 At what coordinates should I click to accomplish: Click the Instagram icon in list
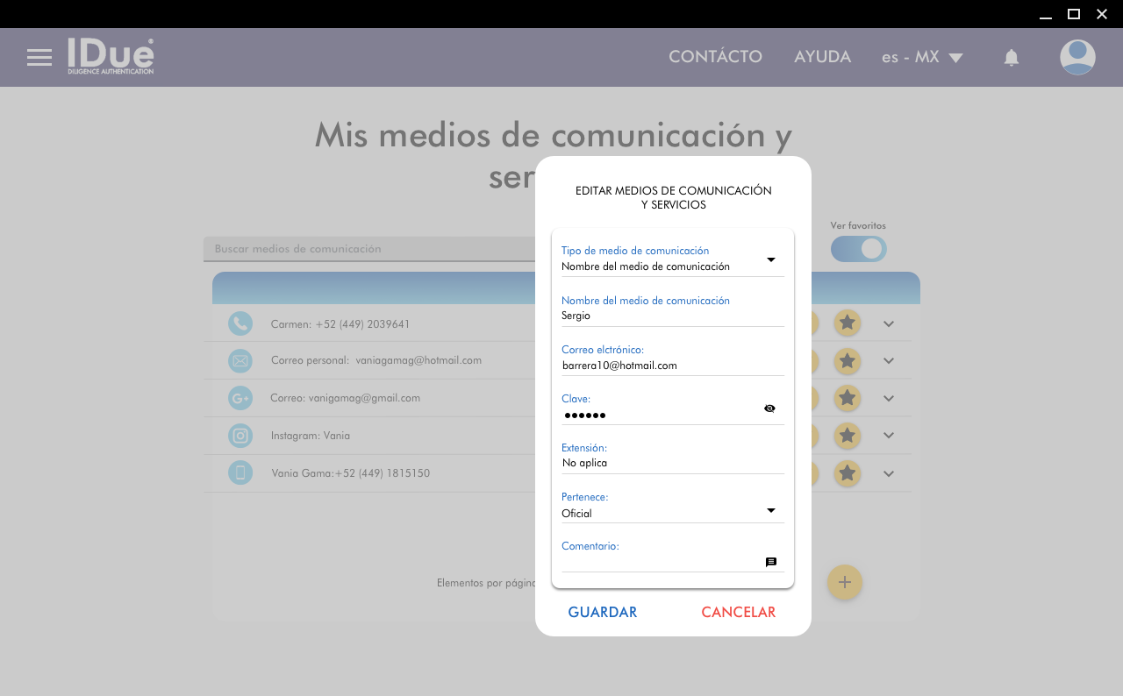pos(240,436)
